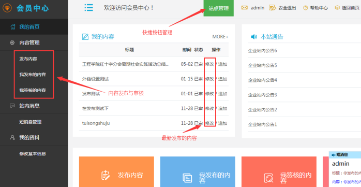Open the announcement 企业站内公告6
The height and width of the screenshot is (187, 361).
(262, 51)
